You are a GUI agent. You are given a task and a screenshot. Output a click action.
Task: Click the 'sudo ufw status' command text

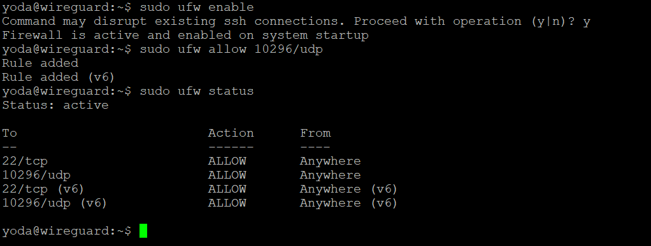tap(197, 91)
